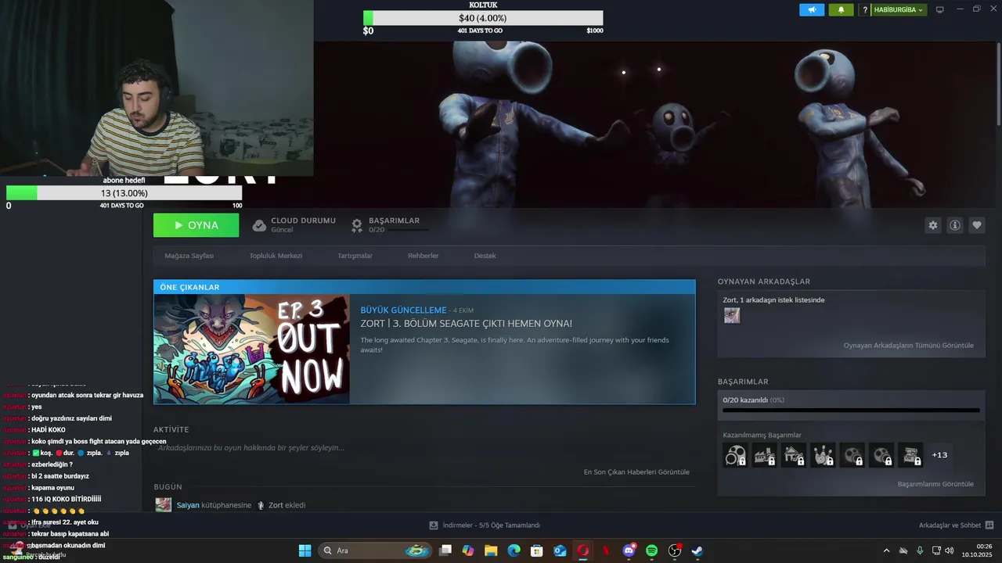Click the KOLTUK $40 donation goal bar
The image size is (1002, 563).
tap(483, 18)
